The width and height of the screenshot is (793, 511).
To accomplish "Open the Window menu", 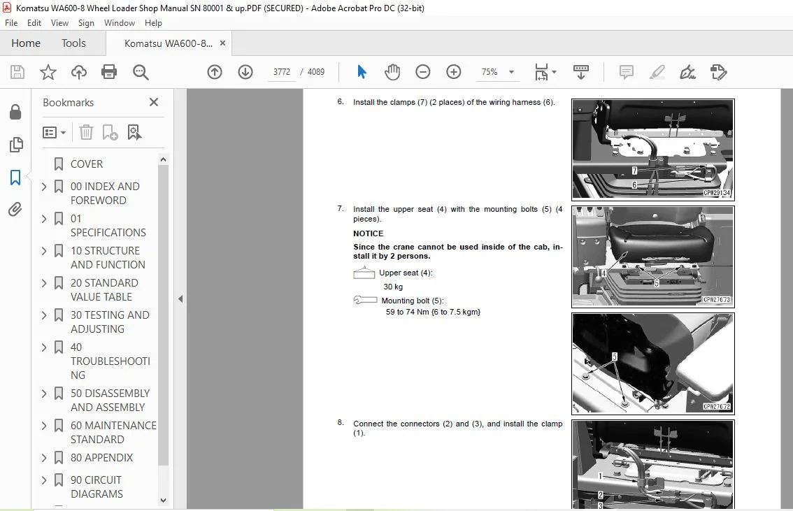I will pyautogui.click(x=120, y=23).
